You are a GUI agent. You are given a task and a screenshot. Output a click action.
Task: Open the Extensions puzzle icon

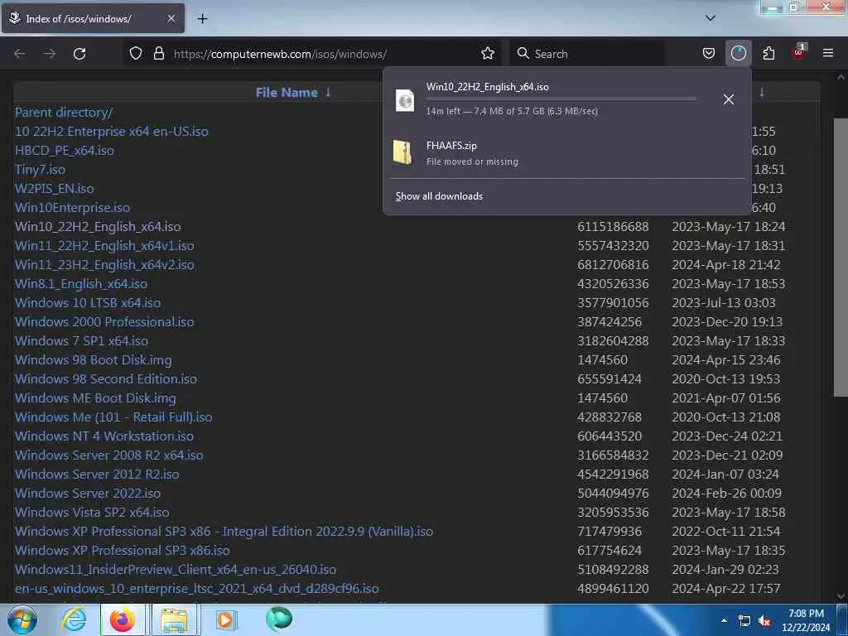[768, 53]
